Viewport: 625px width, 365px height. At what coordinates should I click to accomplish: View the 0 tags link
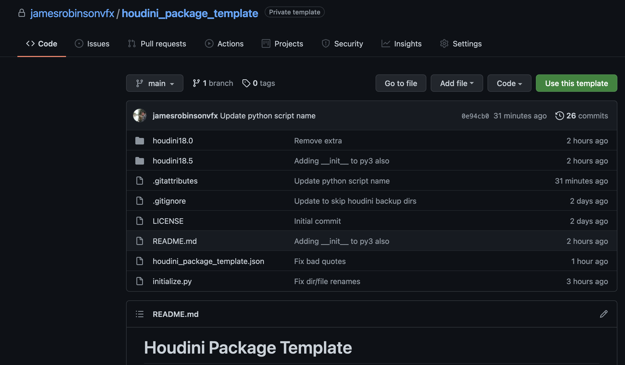[258, 83]
